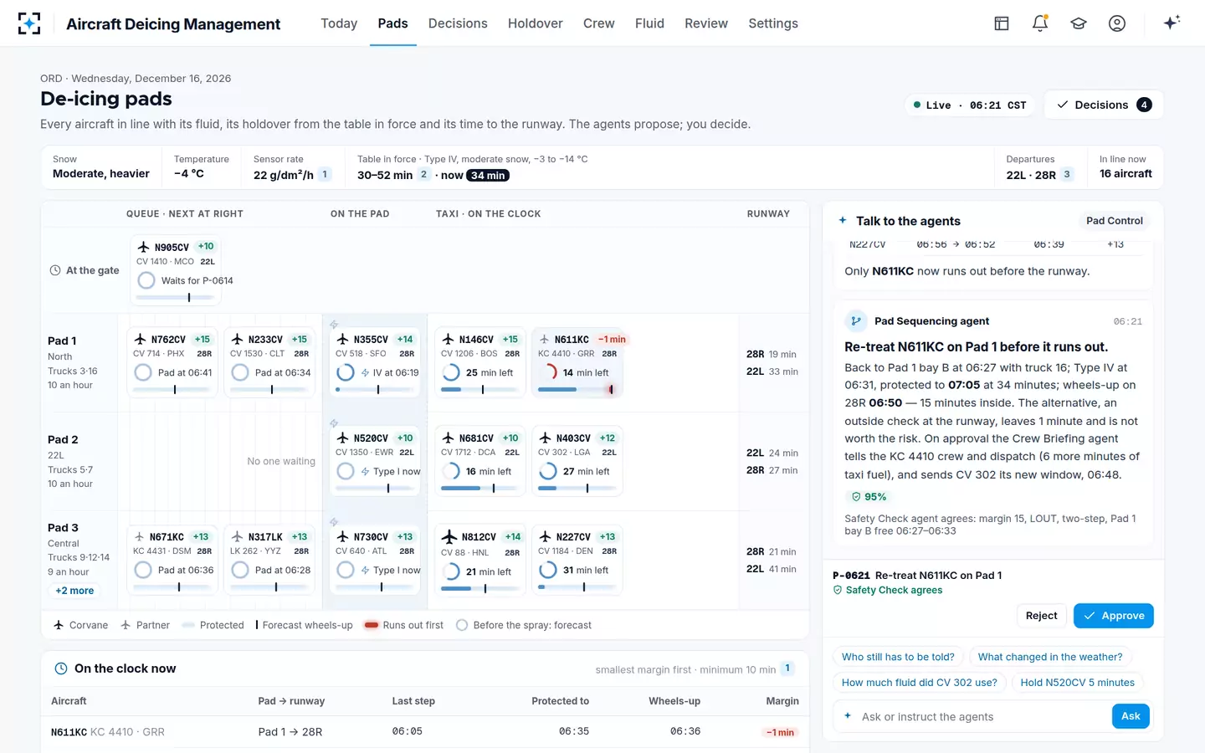Click N227CV holdover progress bar
The width and height of the screenshot is (1205, 753).
(x=577, y=587)
